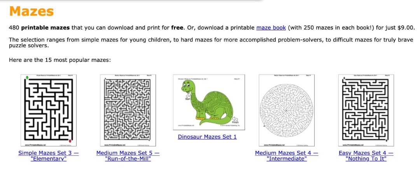Open the Simple Mazes Set 3 "Elementary" link
The image size is (420, 169).
tap(49, 156)
